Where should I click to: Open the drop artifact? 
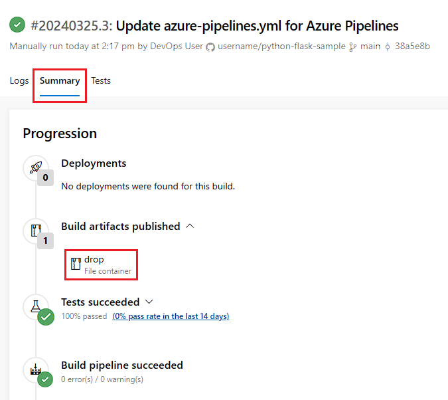94,259
